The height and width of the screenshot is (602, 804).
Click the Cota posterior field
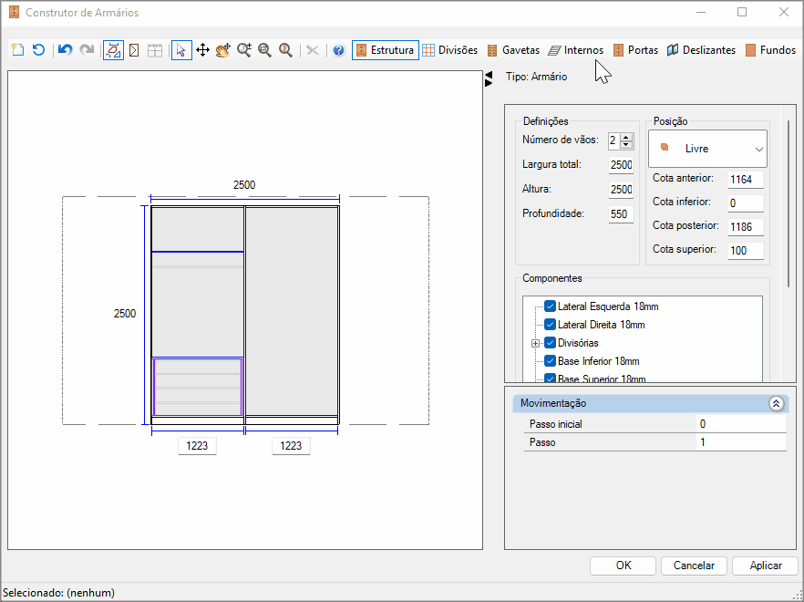tap(746, 227)
